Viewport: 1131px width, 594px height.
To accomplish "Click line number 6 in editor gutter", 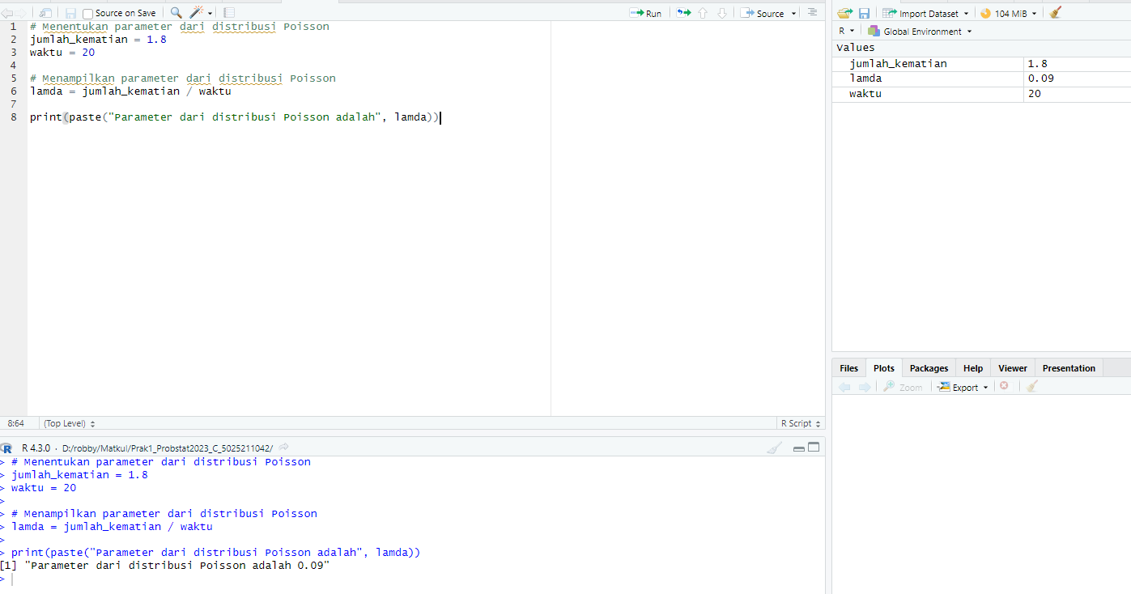I will (x=13, y=91).
